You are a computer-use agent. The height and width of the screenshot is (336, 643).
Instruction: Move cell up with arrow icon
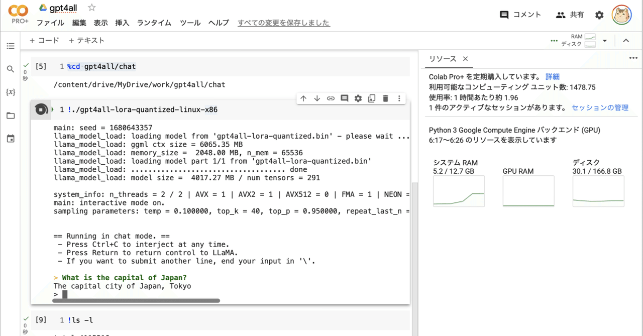(x=303, y=98)
